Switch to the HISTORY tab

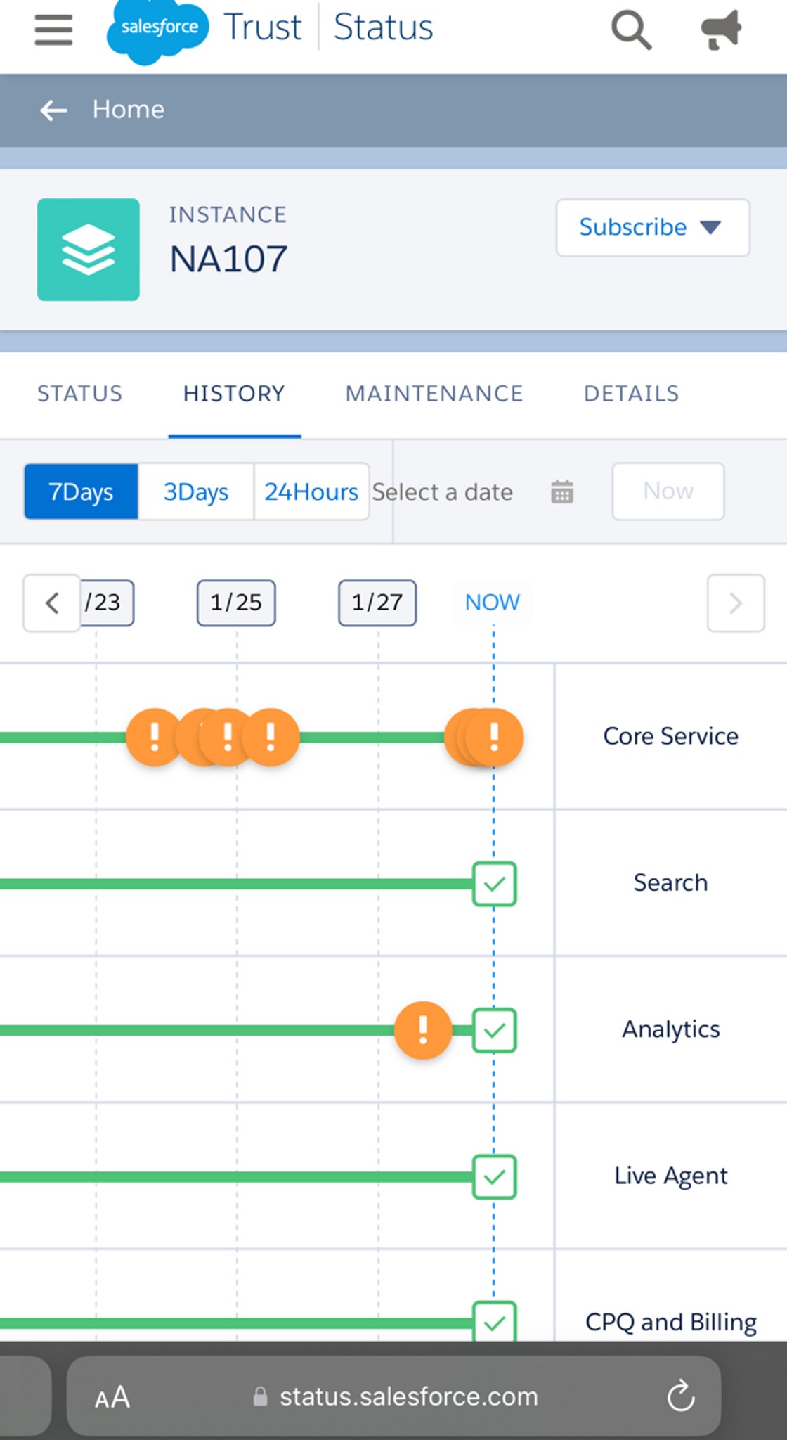[x=234, y=394]
